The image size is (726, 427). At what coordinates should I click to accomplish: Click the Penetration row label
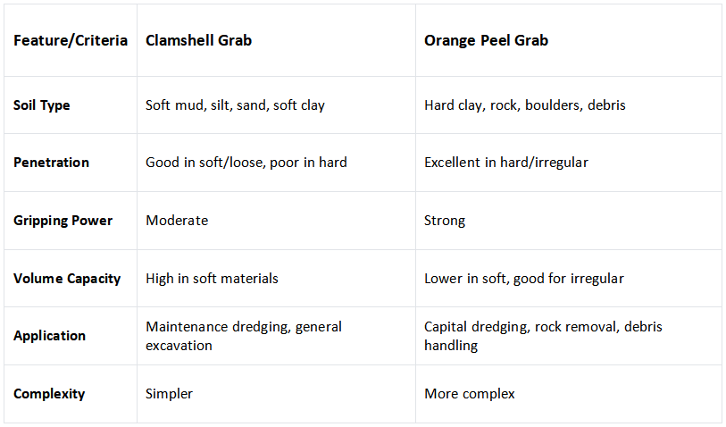coord(71,163)
